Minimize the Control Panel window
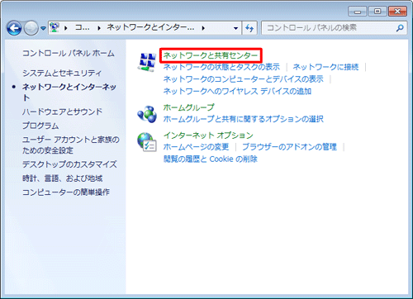 pyautogui.click(x=358, y=12)
